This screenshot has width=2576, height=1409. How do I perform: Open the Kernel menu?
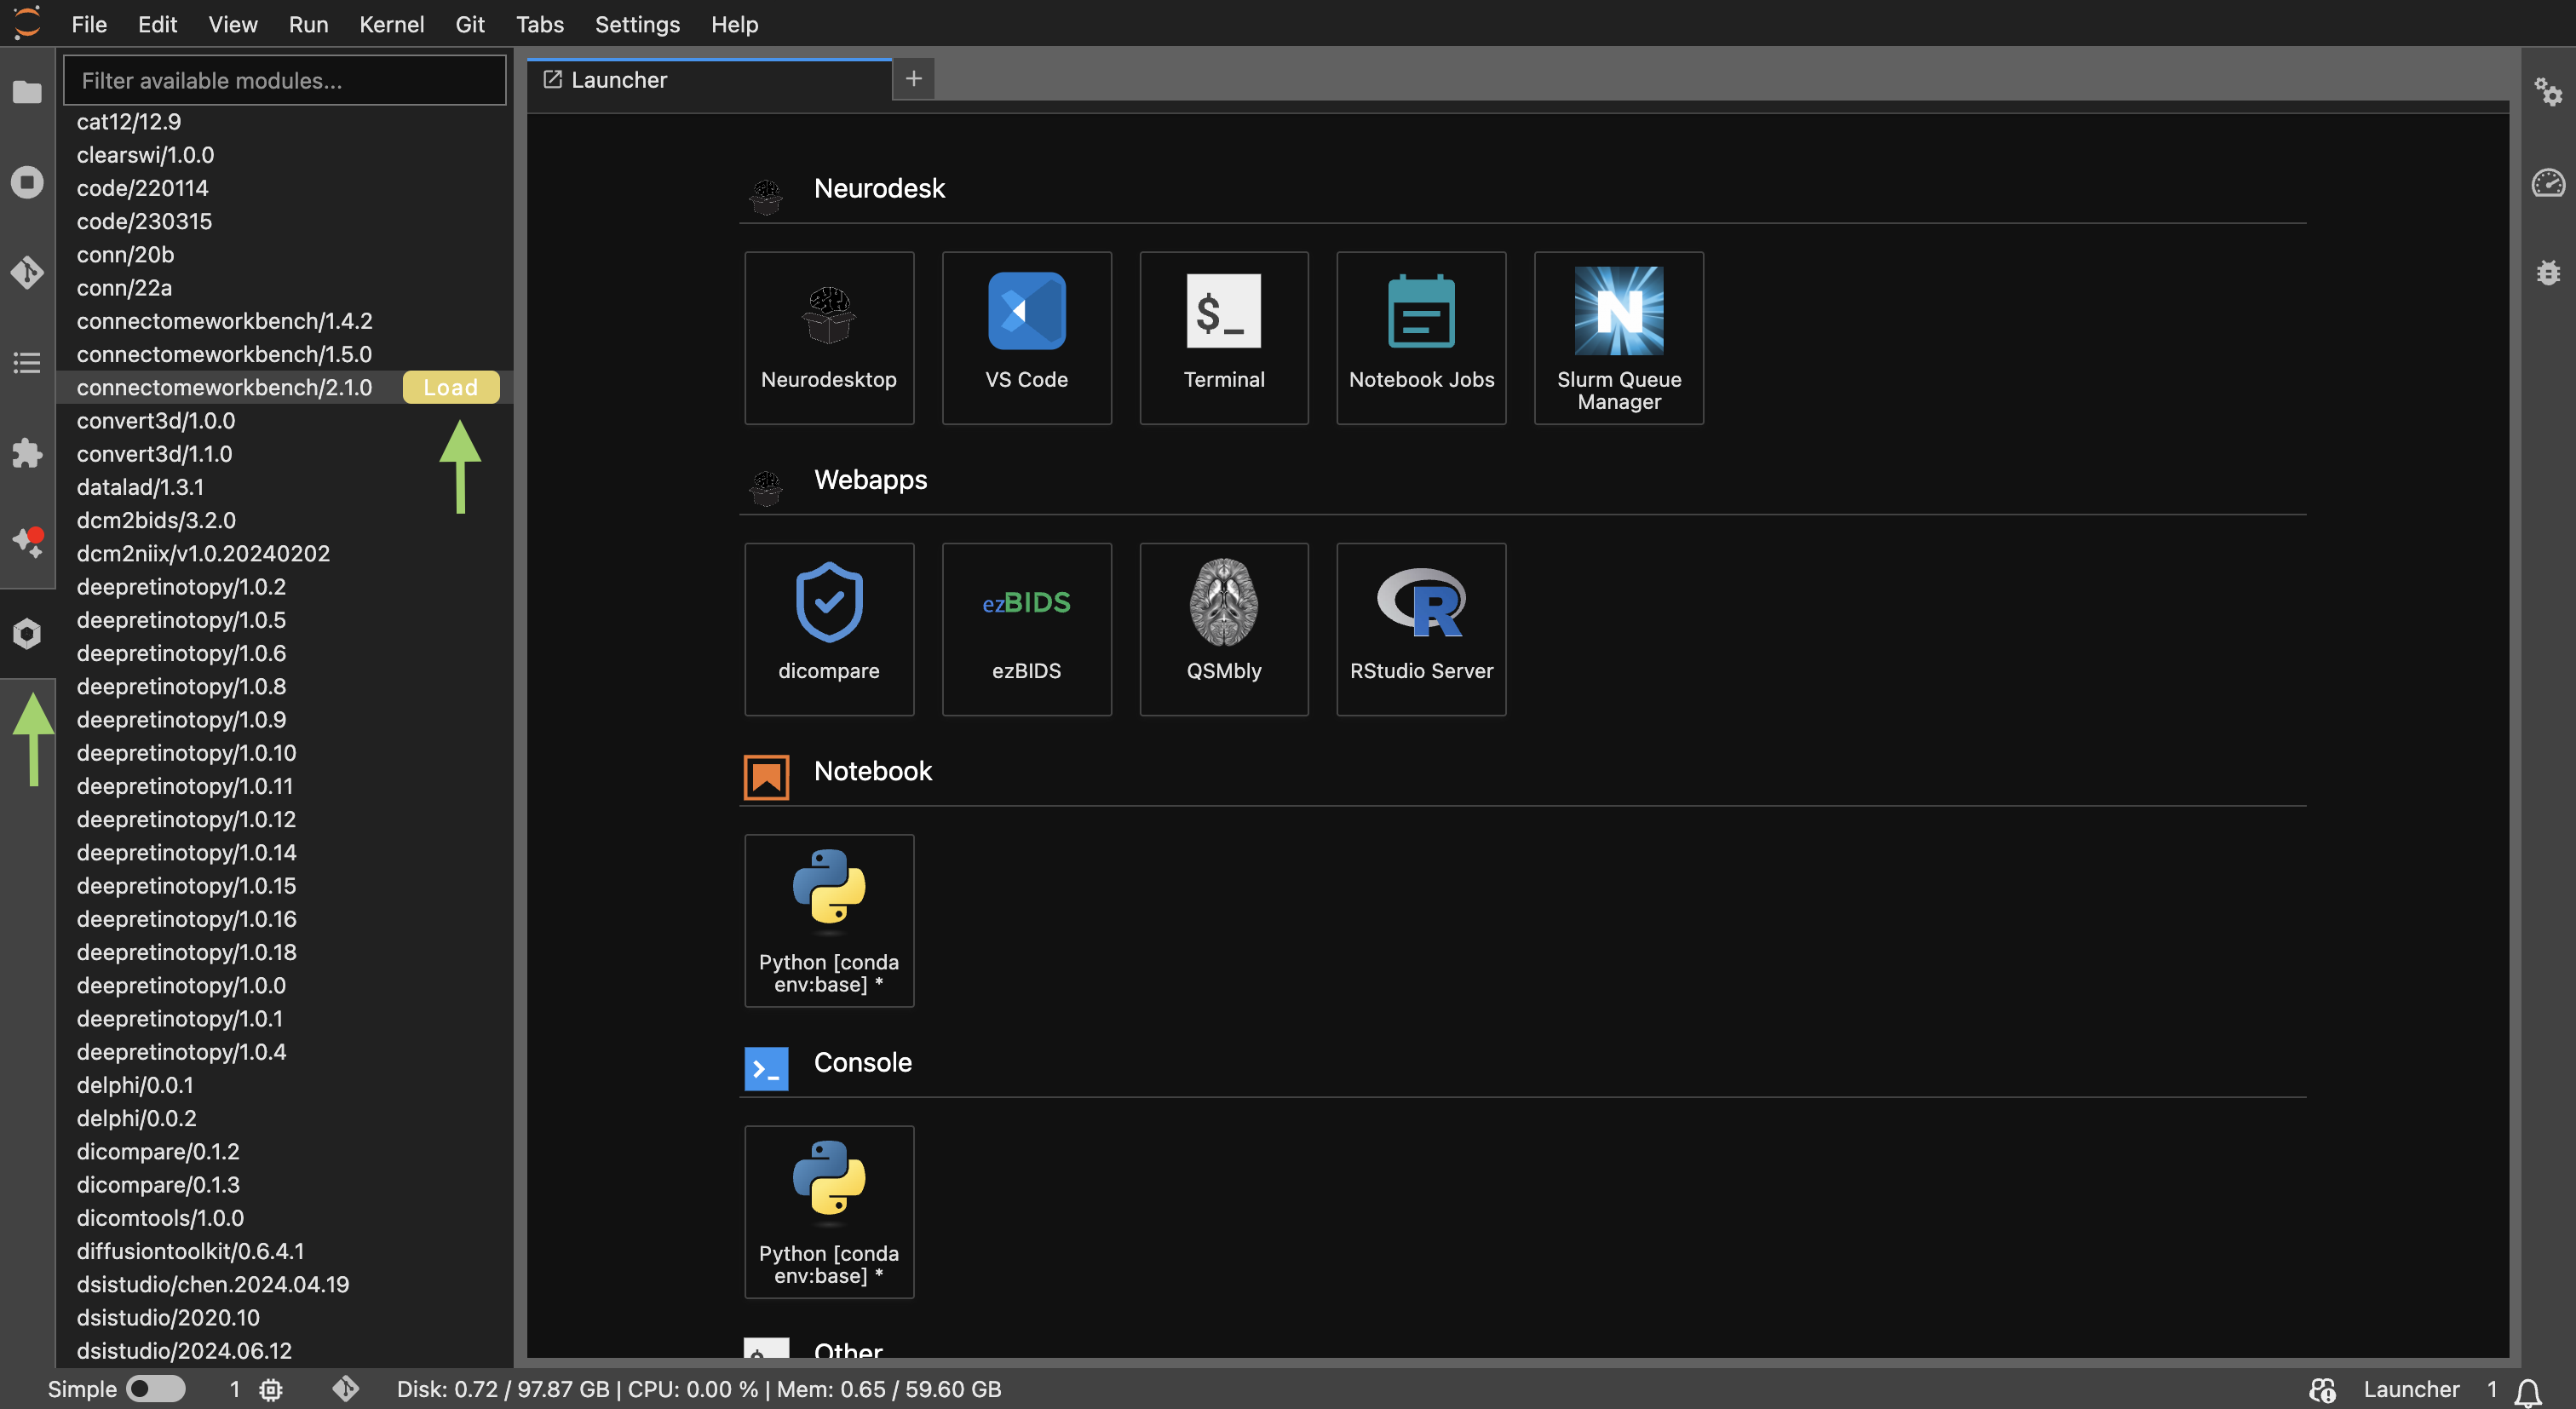click(391, 24)
